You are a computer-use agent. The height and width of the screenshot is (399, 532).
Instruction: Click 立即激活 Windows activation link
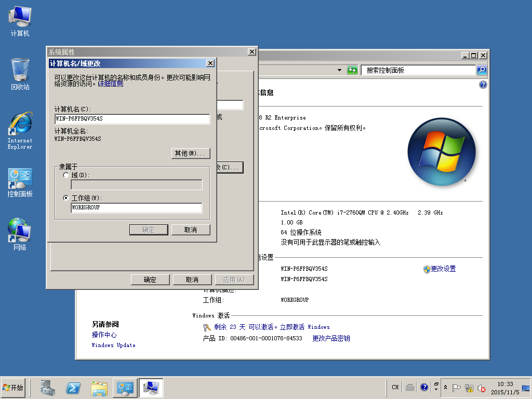(x=304, y=327)
